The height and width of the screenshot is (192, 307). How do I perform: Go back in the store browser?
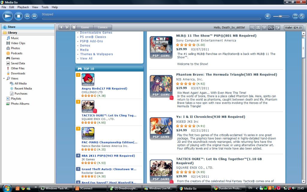[61, 27]
